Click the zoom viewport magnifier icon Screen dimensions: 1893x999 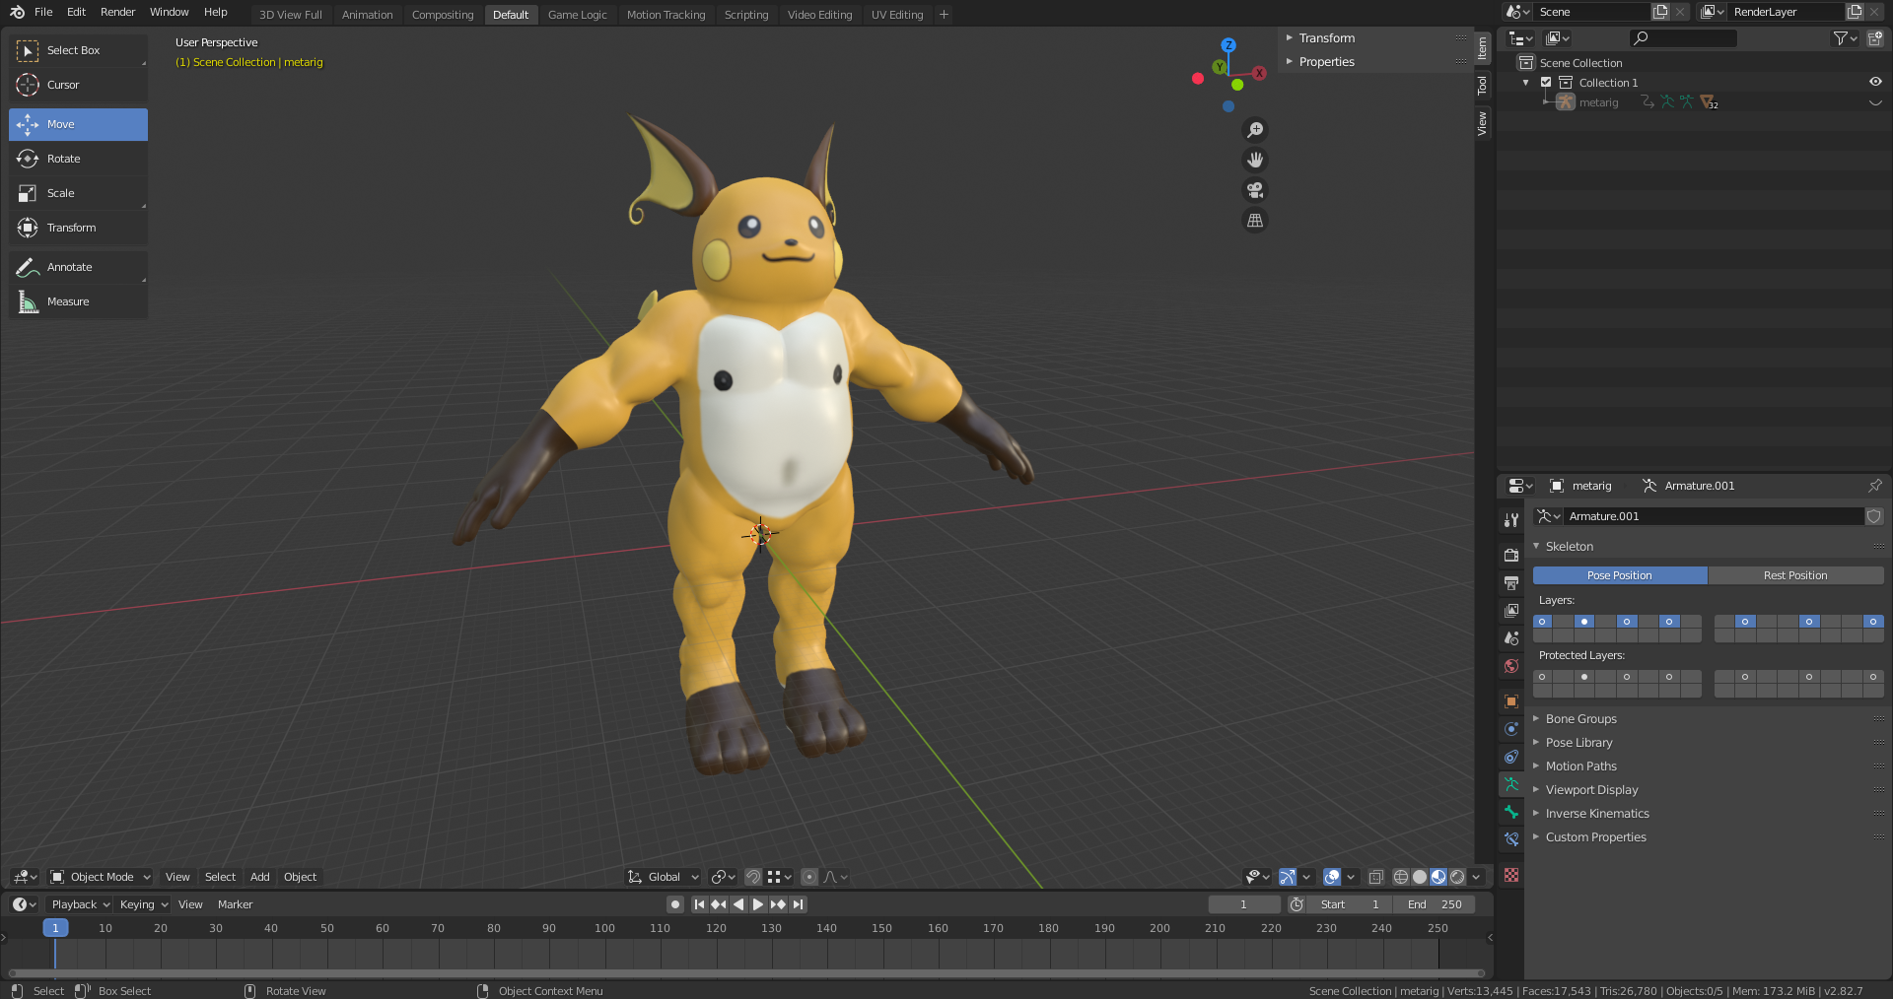click(x=1255, y=130)
